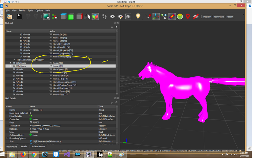Click the Block List toolbar button

click(x=207, y=17)
